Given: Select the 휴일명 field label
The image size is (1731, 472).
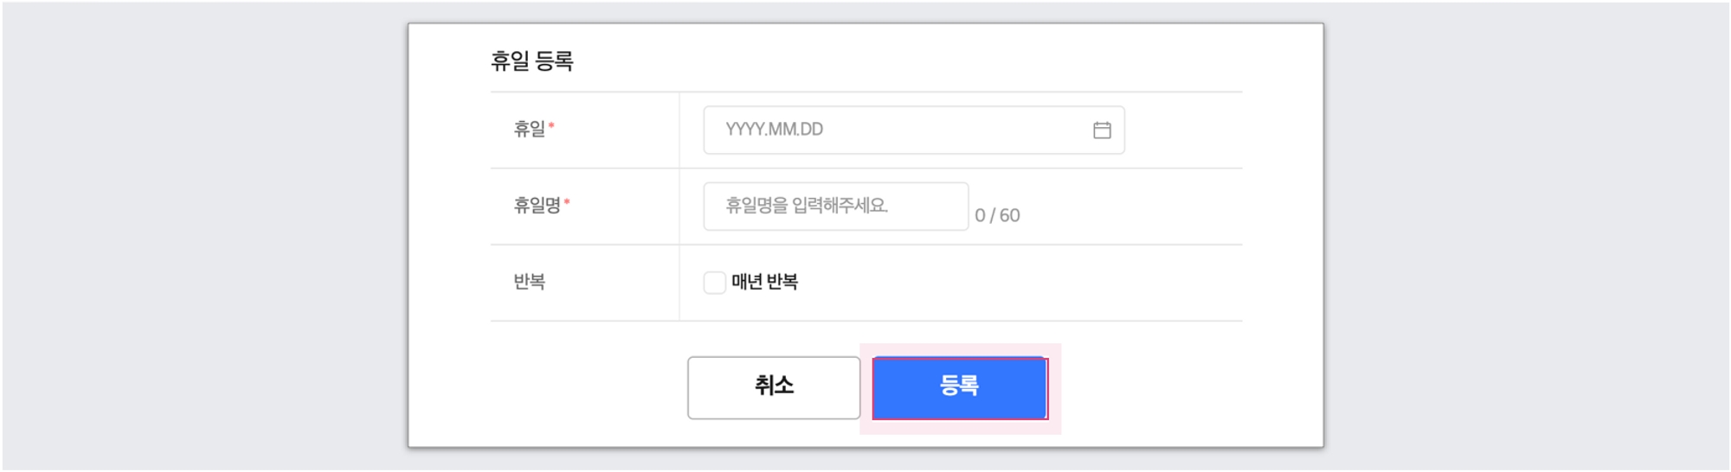Looking at the screenshot, I should click(537, 206).
